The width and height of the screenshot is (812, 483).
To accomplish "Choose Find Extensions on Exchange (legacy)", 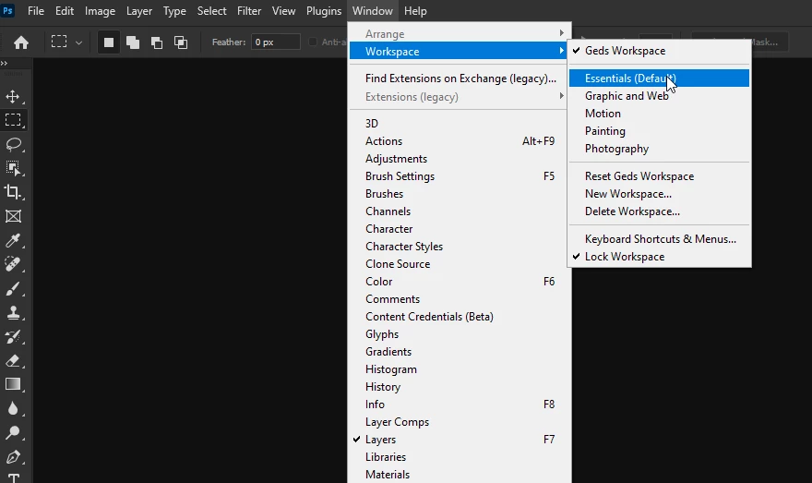I will pyautogui.click(x=460, y=78).
